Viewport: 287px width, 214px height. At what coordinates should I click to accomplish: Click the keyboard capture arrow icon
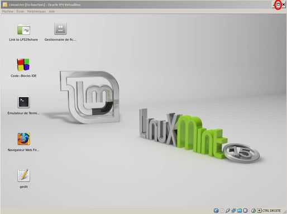(x=259, y=211)
